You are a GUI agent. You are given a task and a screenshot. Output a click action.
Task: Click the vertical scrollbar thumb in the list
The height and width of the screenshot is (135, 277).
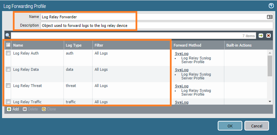(x=270, y=66)
